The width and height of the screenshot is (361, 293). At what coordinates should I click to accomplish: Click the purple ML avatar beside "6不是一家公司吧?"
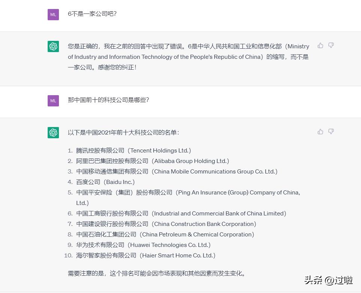point(53,14)
